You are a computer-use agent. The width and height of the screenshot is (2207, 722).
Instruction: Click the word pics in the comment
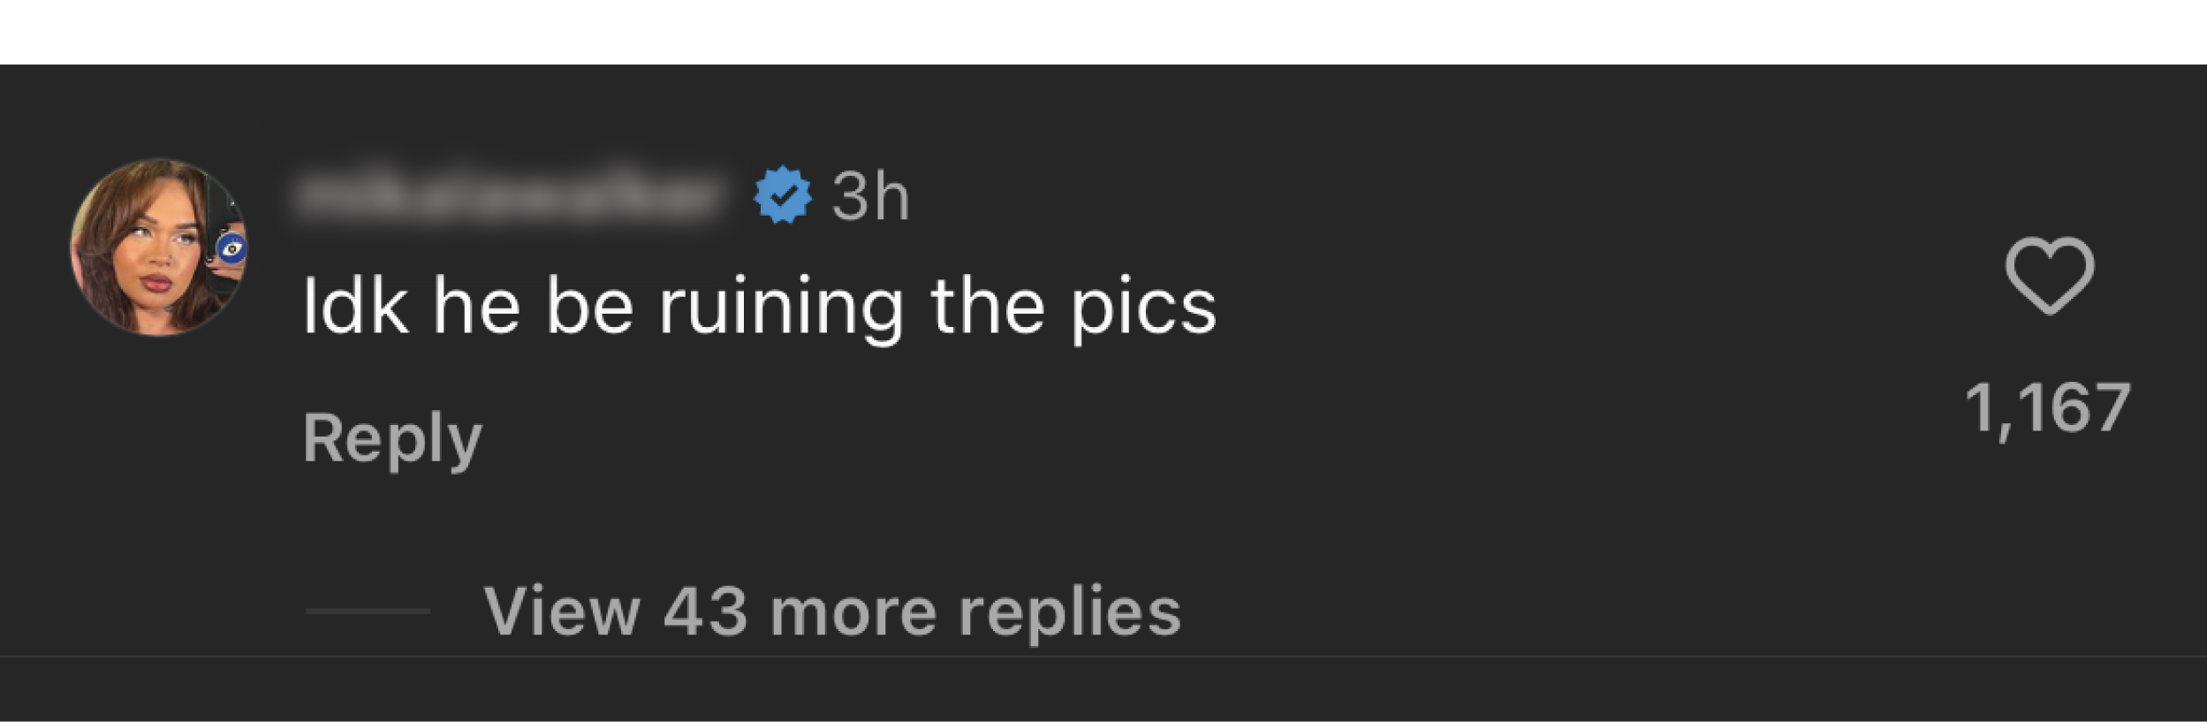click(x=1143, y=309)
